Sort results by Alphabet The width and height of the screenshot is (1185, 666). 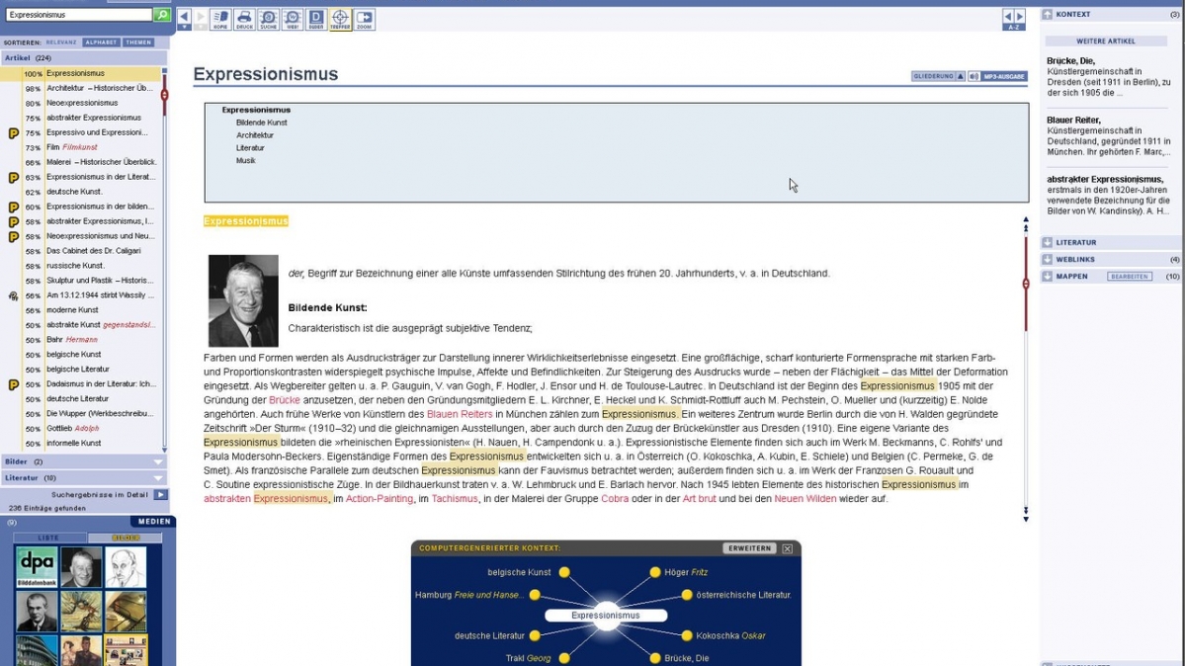[x=101, y=42]
